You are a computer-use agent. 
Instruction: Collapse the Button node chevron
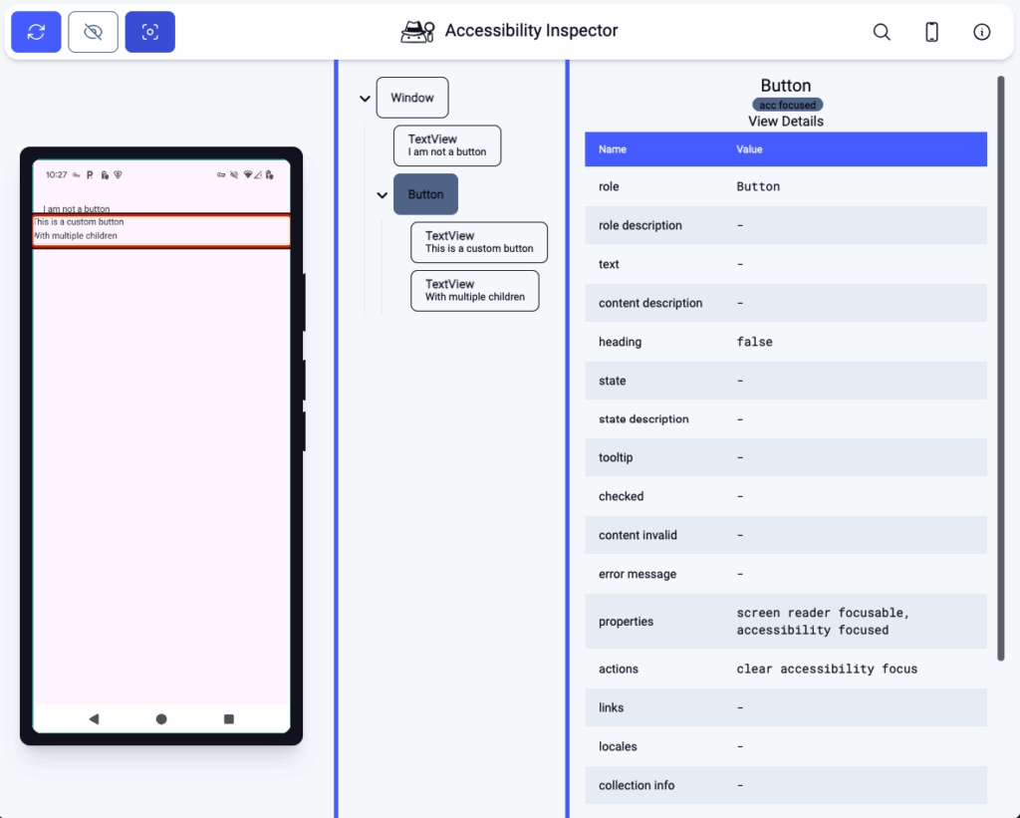click(382, 195)
